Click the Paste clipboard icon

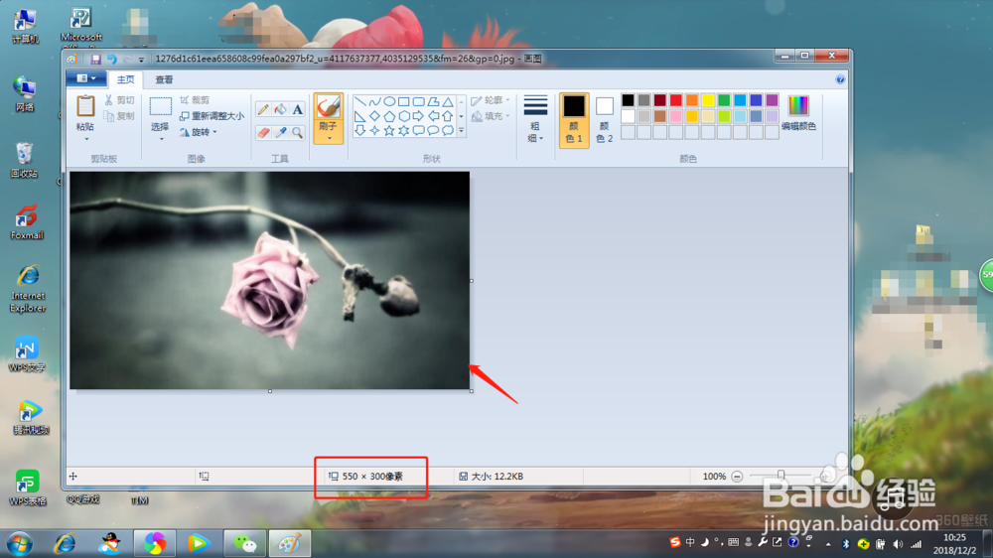coord(85,106)
